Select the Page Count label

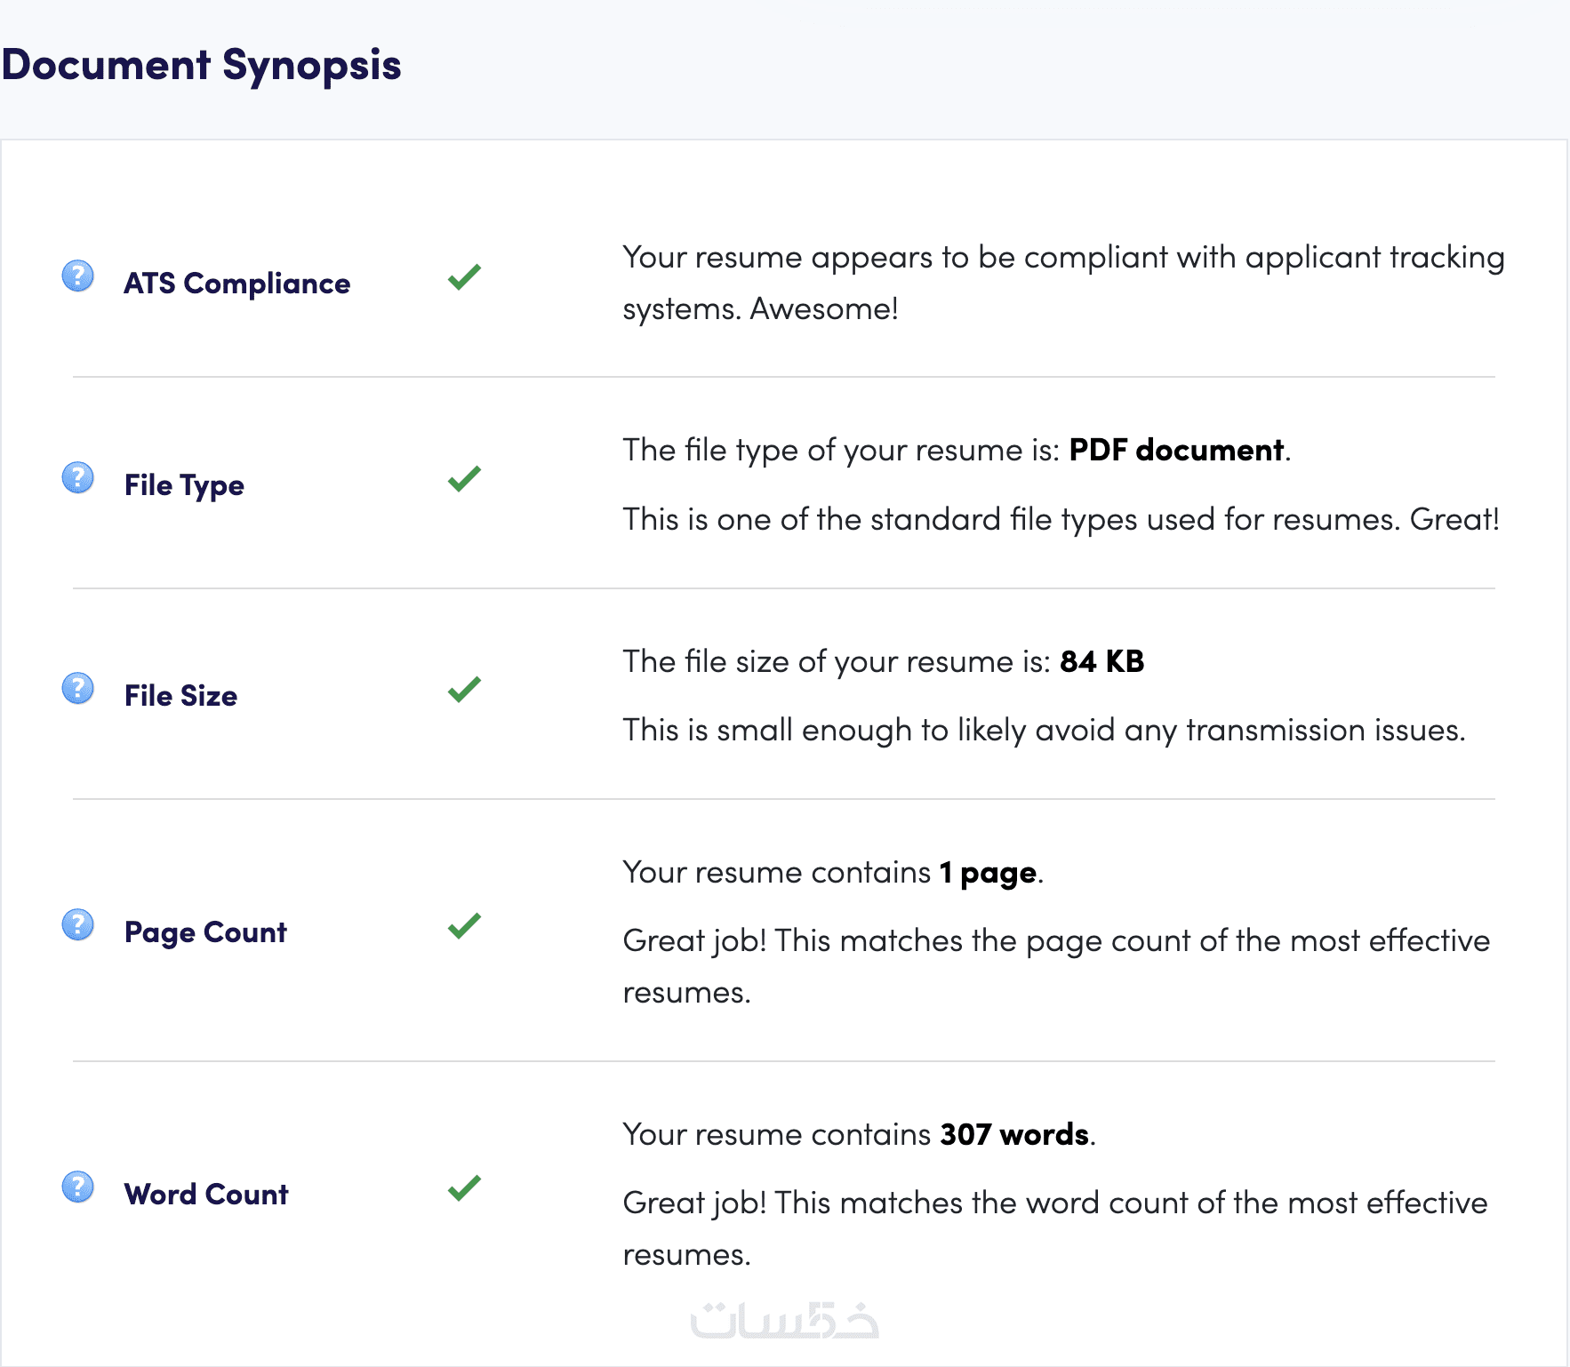(x=205, y=932)
